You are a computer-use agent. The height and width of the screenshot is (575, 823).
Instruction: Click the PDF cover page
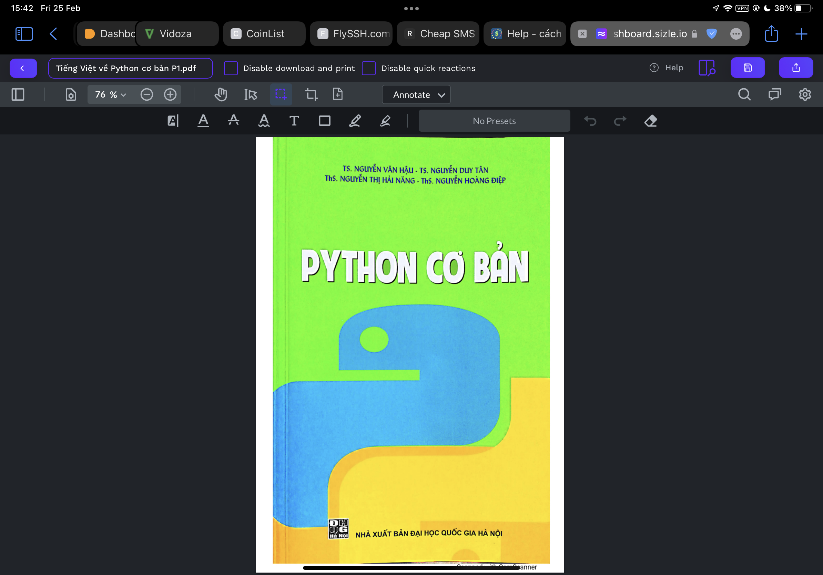(410, 354)
